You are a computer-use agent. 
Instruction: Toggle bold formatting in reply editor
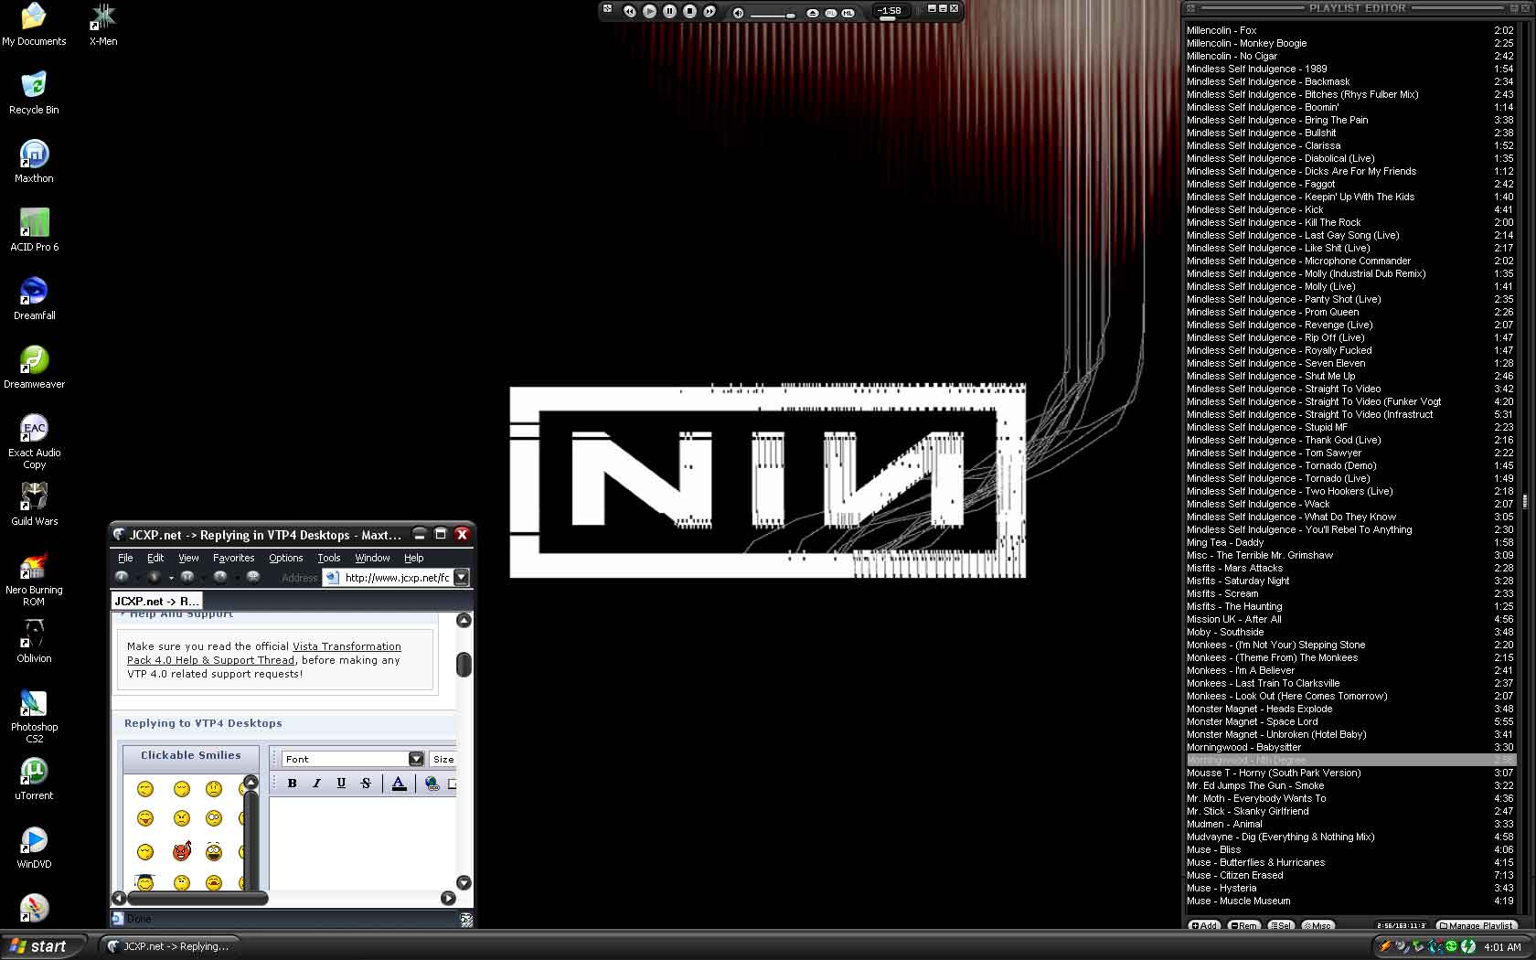292,783
